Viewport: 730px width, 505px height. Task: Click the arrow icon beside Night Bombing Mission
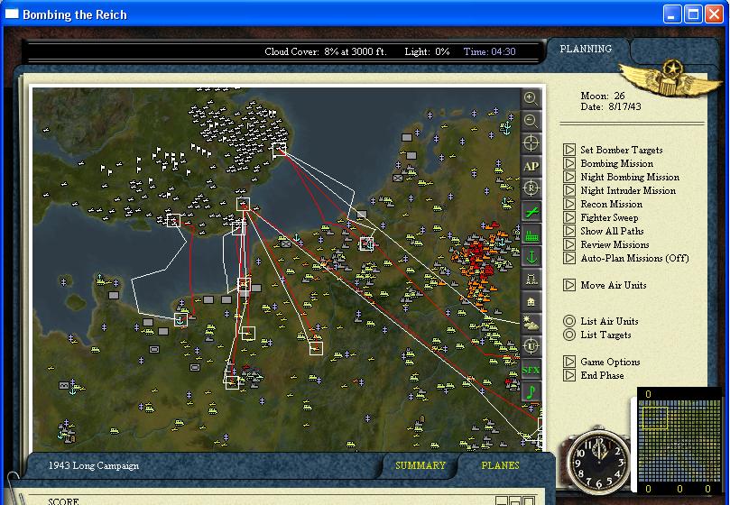[x=568, y=177]
